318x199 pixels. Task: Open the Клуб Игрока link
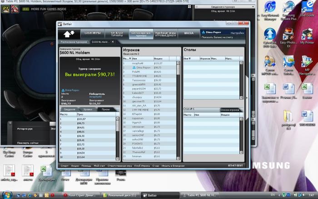point(142,166)
